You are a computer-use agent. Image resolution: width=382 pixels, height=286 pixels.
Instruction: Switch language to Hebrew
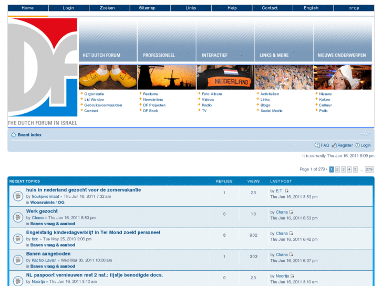(354, 8)
